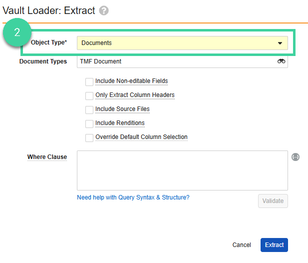Enable Include Non-editable Fields checkbox
Image resolution: width=308 pixels, height=263 pixels.
(89, 82)
